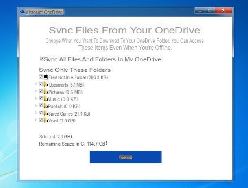The width and height of the screenshot is (248, 188).
Task: Expand the Pictures folder tree arrow
Action: coord(36,91)
